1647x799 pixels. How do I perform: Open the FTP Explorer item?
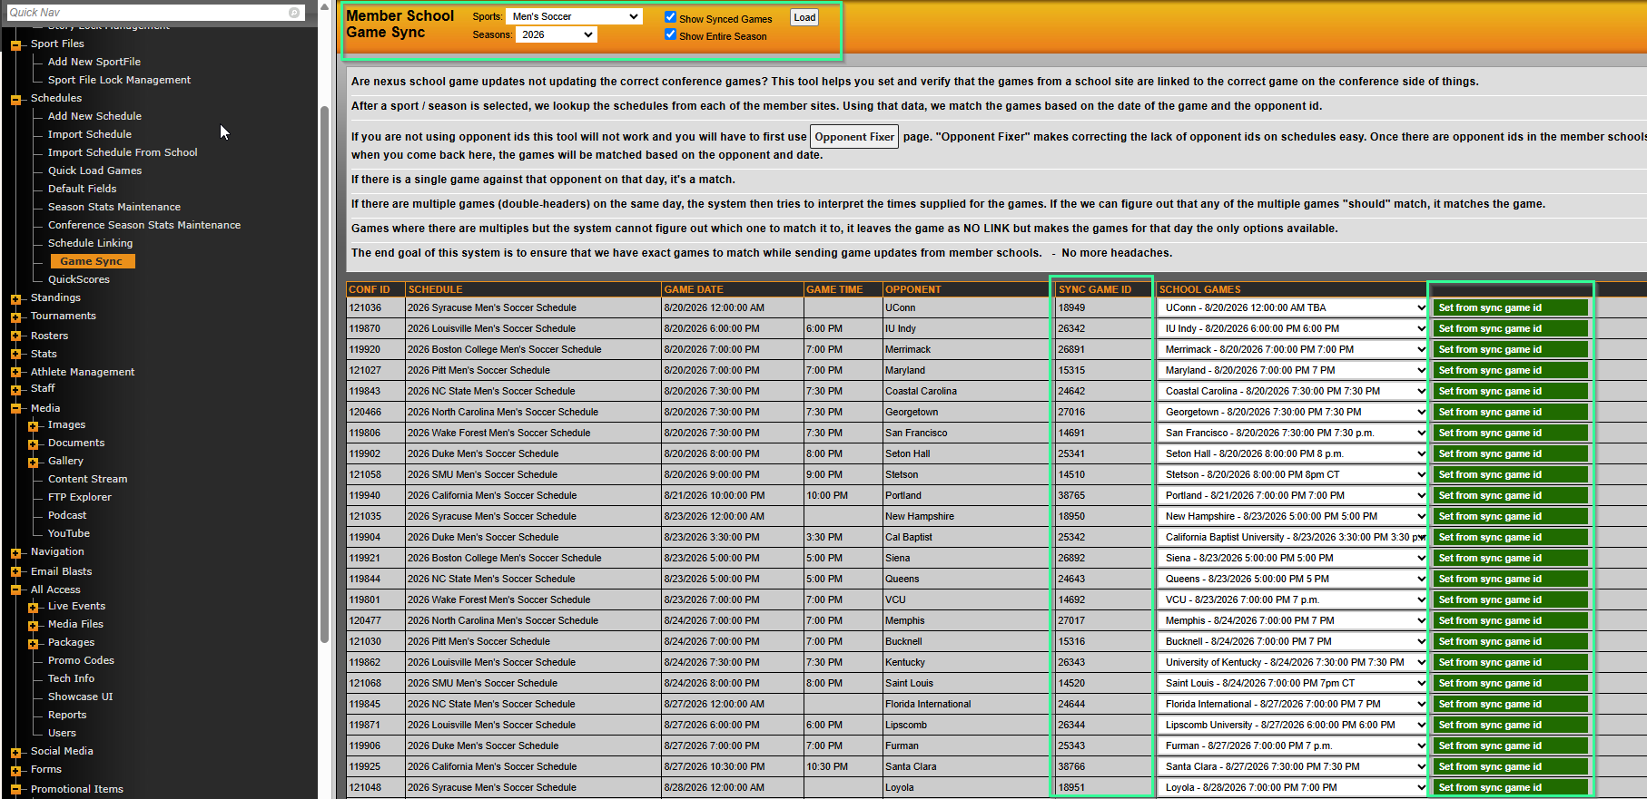80,497
